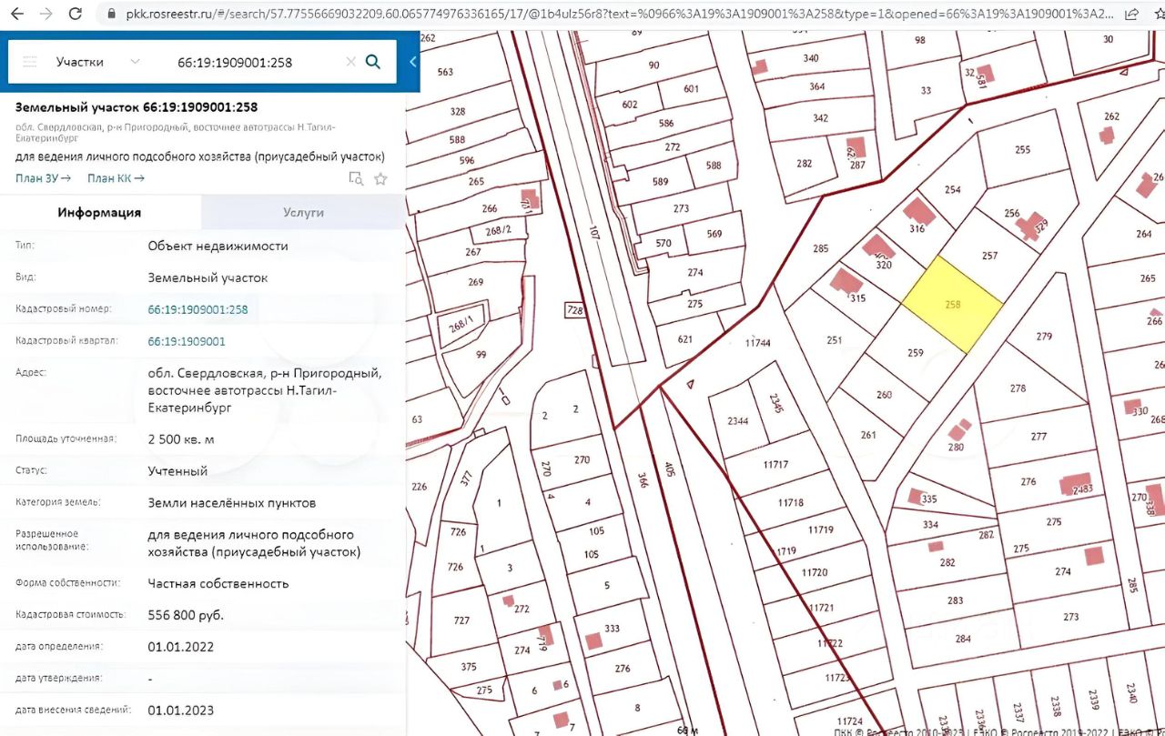Collapse the info side panel arrow
The height and width of the screenshot is (736, 1165).
412,62
